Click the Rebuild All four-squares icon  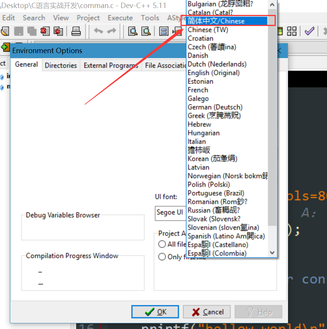click(x=292, y=31)
